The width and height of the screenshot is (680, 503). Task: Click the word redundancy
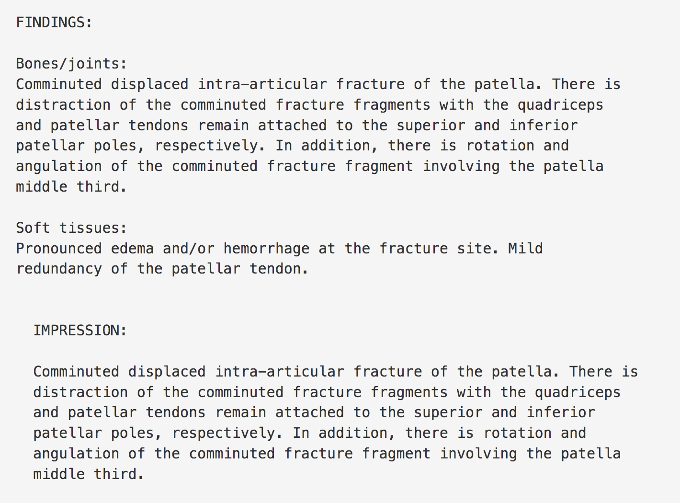click(x=58, y=269)
